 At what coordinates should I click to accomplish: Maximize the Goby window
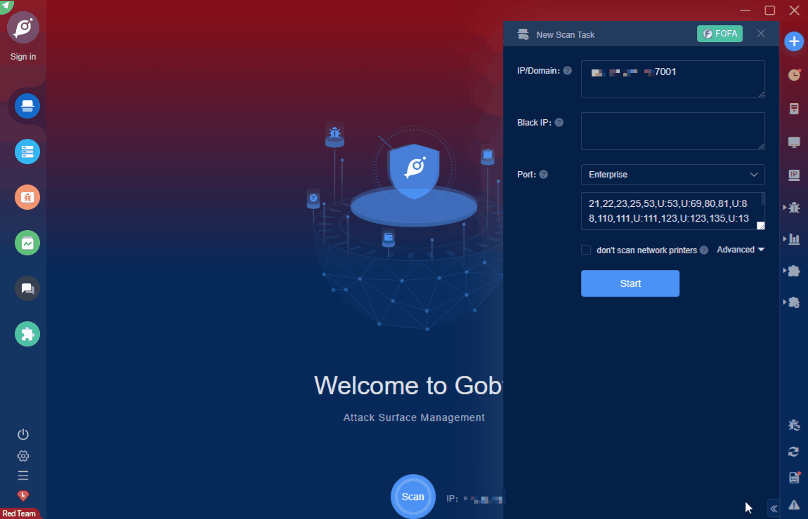point(770,10)
